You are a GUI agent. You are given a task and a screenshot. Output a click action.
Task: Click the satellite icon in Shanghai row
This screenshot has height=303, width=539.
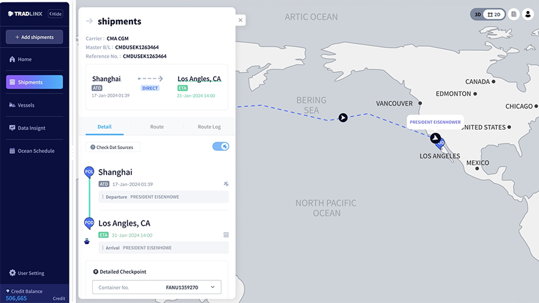click(226, 184)
